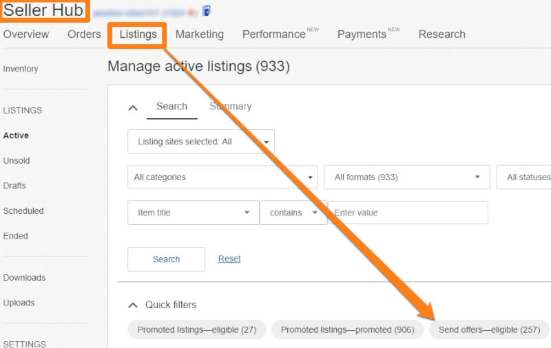Open the Marketing tab

tap(200, 34)
